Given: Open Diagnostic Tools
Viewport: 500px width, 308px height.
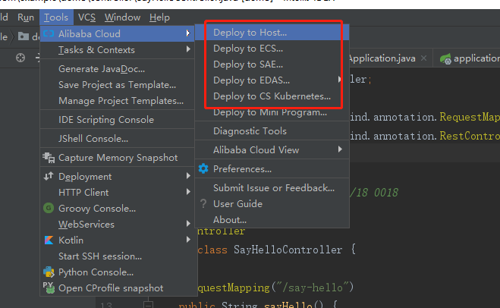Looking at the screenshot, I should pos(272,131).
